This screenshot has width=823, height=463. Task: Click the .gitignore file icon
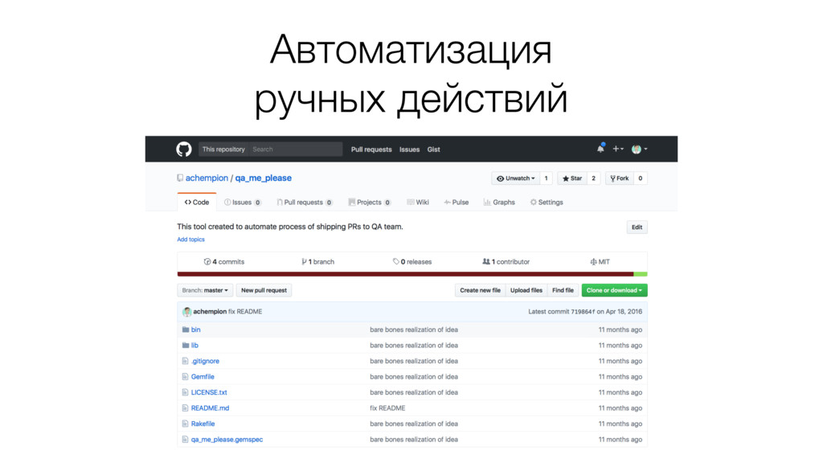(x=186, y=361)
